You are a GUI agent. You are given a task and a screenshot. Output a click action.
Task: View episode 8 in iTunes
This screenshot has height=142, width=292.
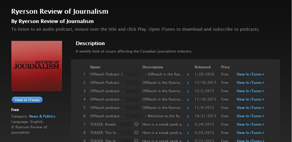pyautogui.click(x=250, y=133)
